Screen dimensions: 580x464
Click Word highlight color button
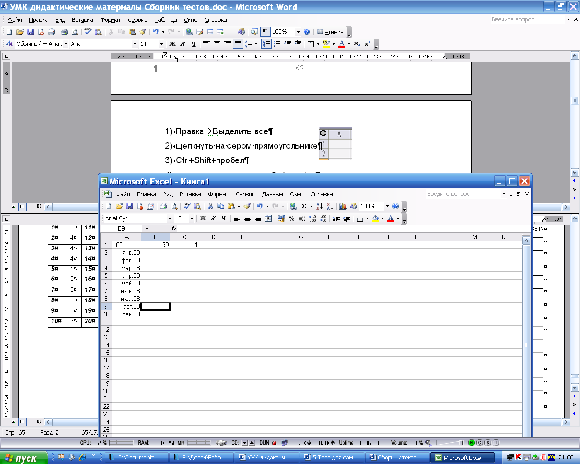tap(326, 44)
